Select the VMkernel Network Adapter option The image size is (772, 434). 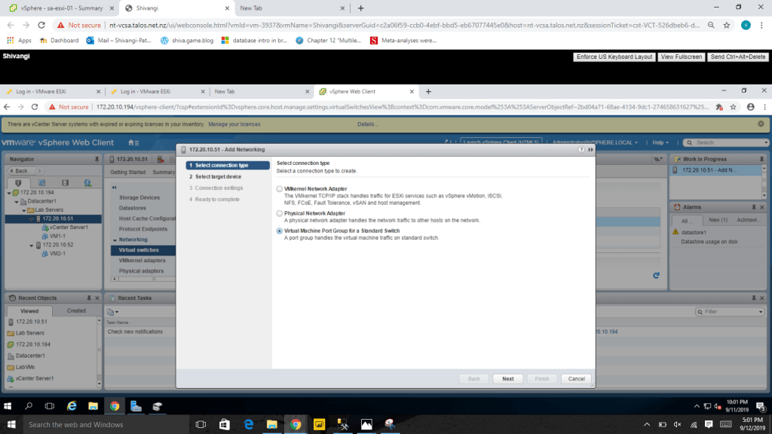click(x=280, y=188)
